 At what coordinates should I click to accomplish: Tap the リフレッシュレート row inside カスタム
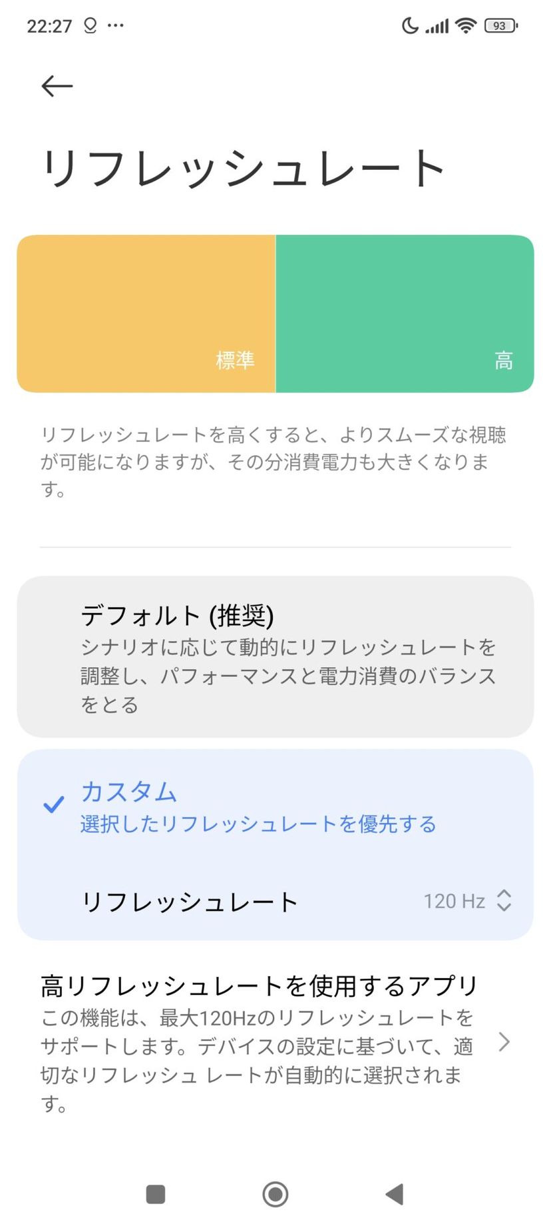coord(189,902)
